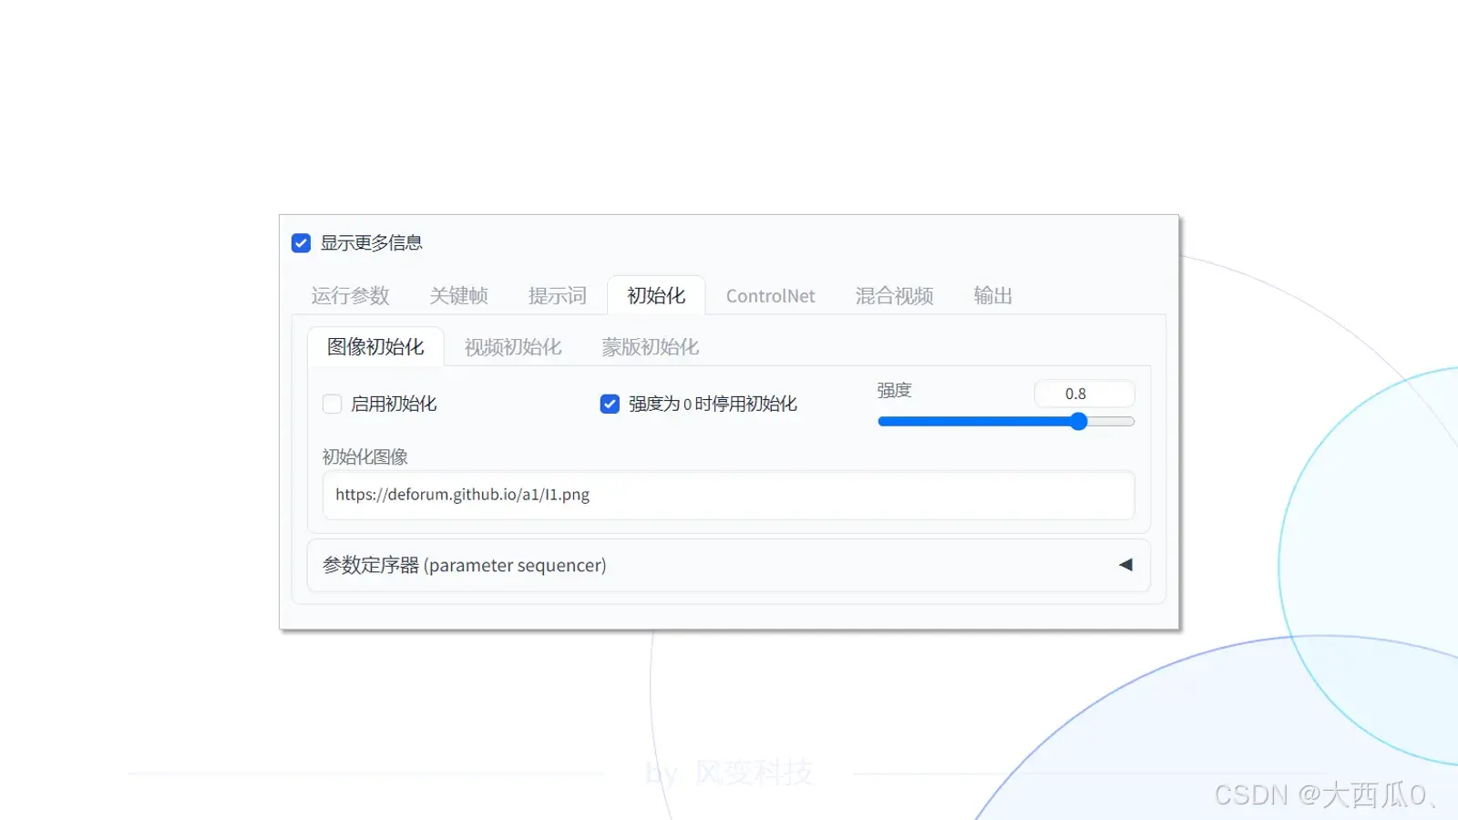
Task: Switch to the 关键帧 tab
Action: [458, 296]
